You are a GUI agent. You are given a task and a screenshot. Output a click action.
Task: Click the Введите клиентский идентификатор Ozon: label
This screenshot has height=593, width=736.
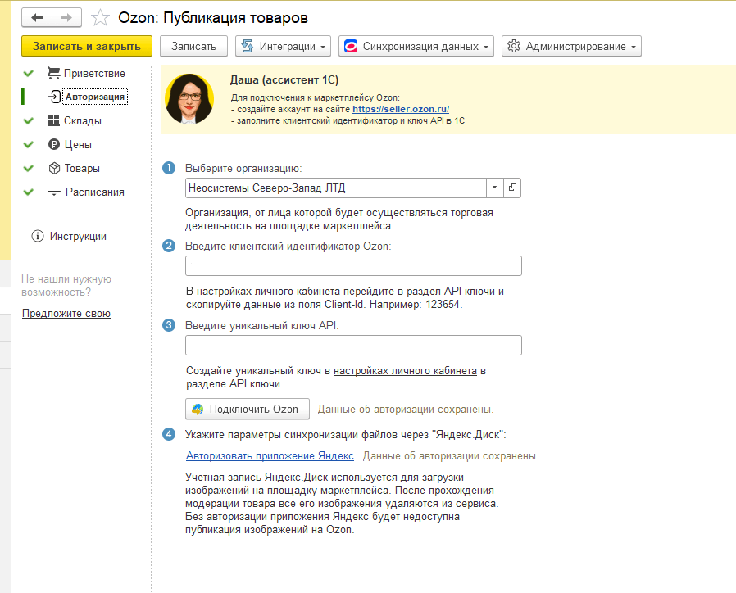click(x=288, y=247)
